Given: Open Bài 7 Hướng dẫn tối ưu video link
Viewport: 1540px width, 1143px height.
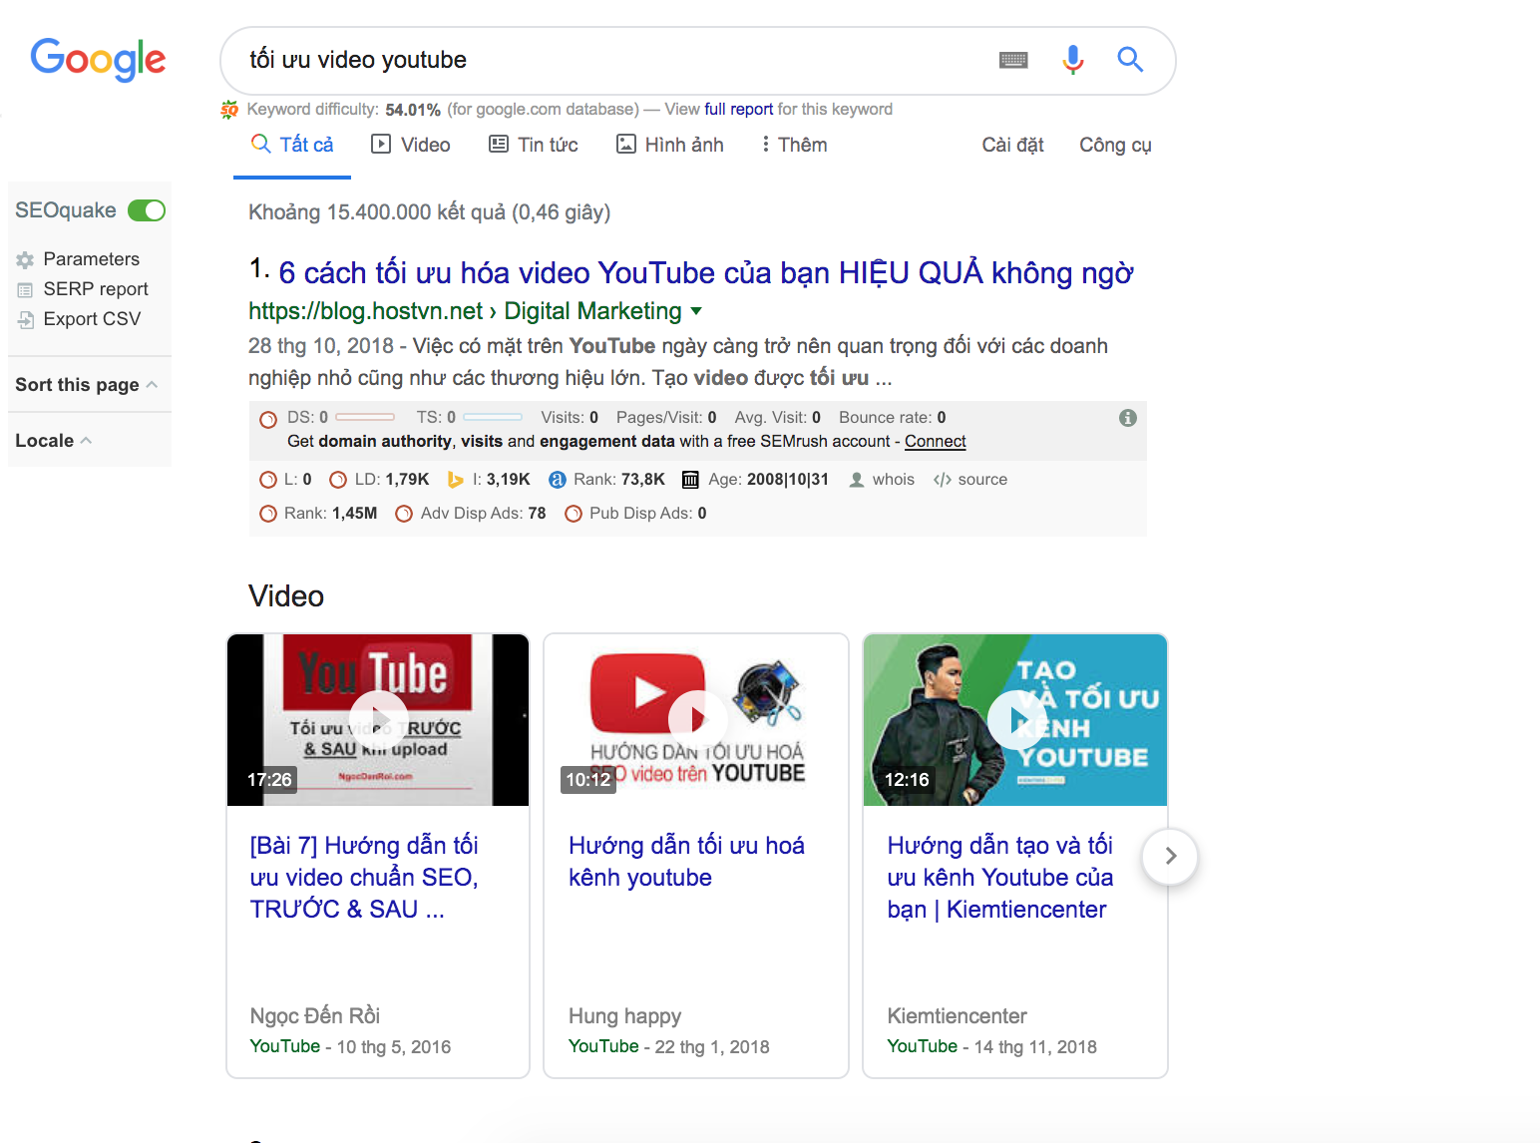Looking at the screenshot, I should [x=364, y=878].
